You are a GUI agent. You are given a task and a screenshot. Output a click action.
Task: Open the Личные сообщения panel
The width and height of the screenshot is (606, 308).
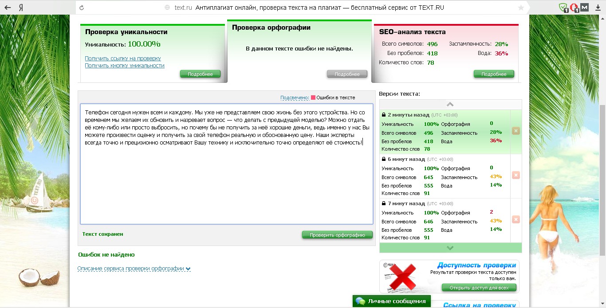[392, 301]
